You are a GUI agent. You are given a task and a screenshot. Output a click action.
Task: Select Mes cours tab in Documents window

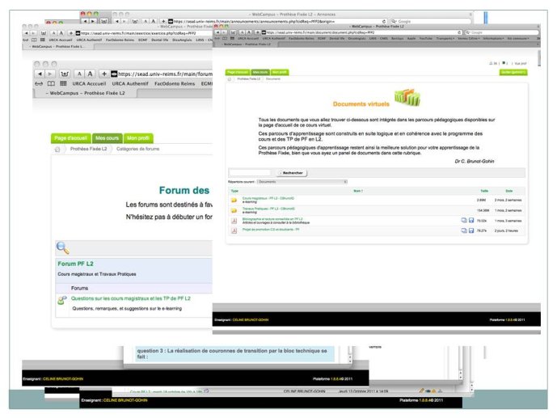(x=260, y=73)
